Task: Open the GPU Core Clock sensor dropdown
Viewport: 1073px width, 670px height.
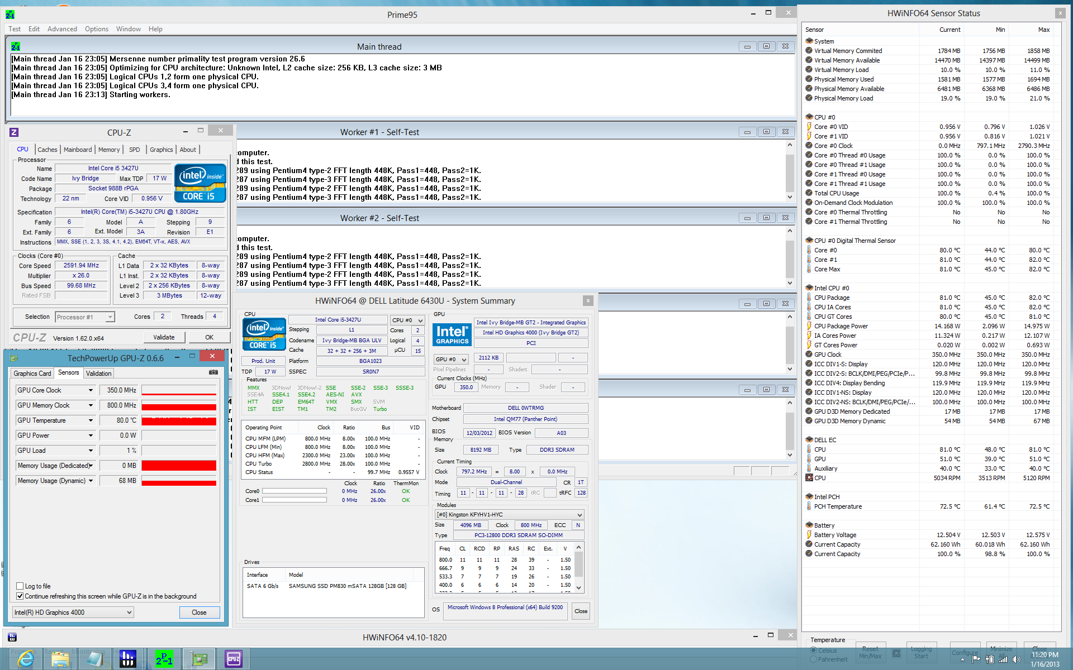Action: 91,390
